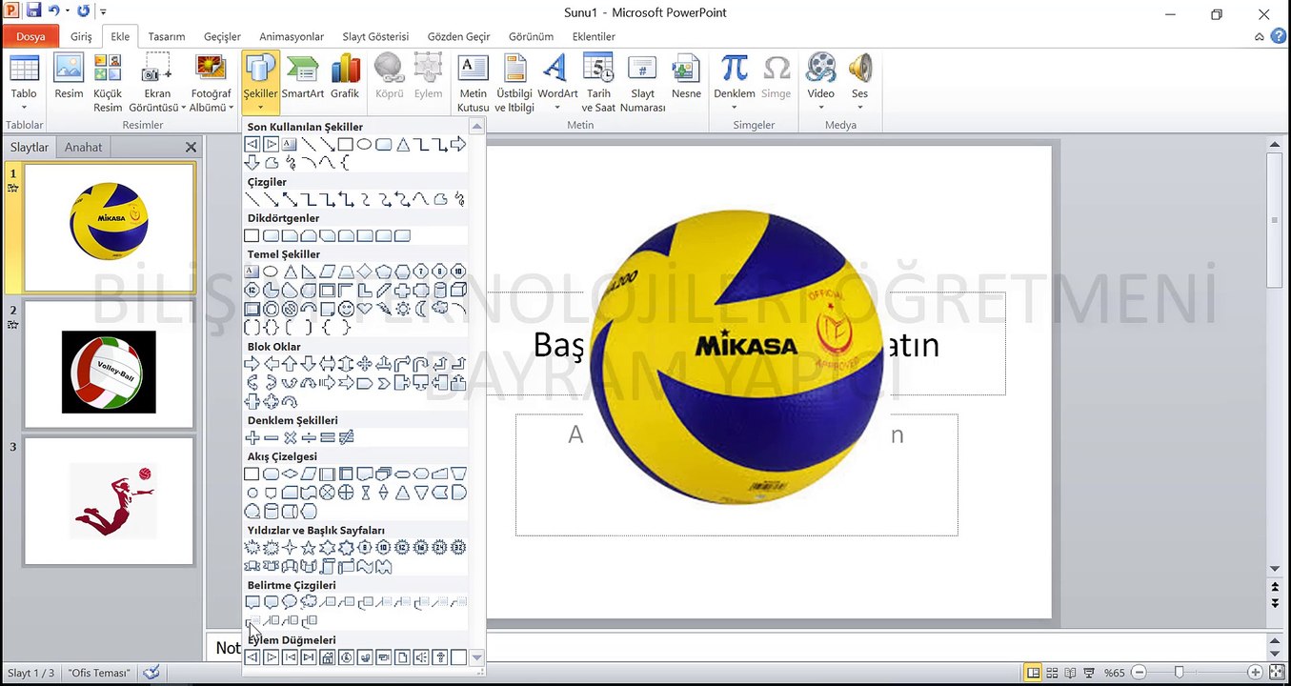Select slide 2 Volley-Ball thumbnail
Viewport: 1291px width, 686px height.
[x=109, y=365]
